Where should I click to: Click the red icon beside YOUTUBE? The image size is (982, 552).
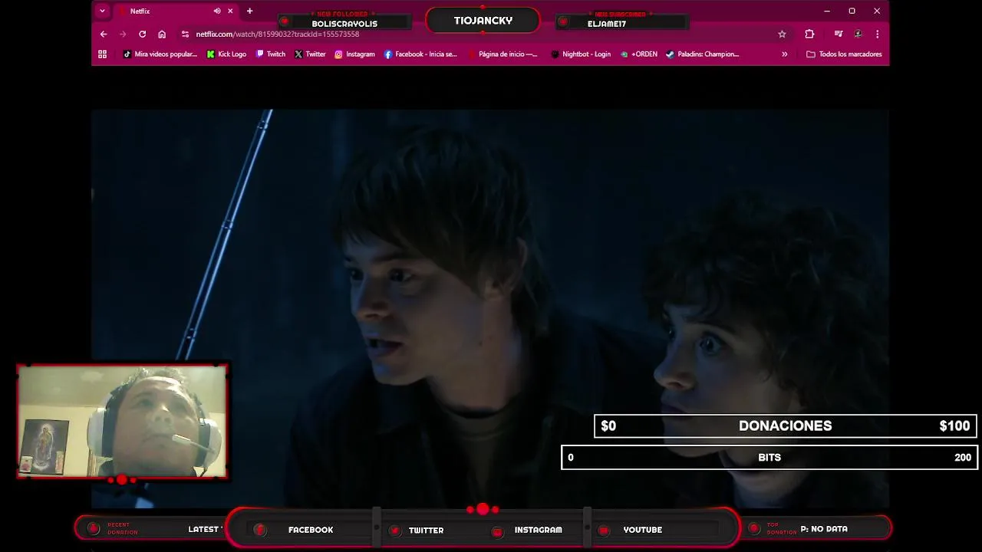[x=604, y=531]
